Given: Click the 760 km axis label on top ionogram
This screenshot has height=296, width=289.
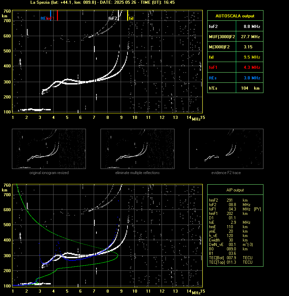Looking at the screenshot, I should tap(7, 11).
